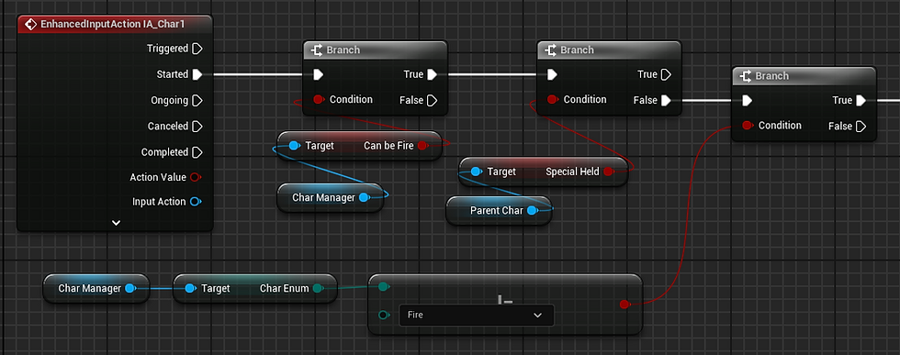The image size is (900, 355).
Task: Click the green Char Enum output pin
Action: pos(318,288)
